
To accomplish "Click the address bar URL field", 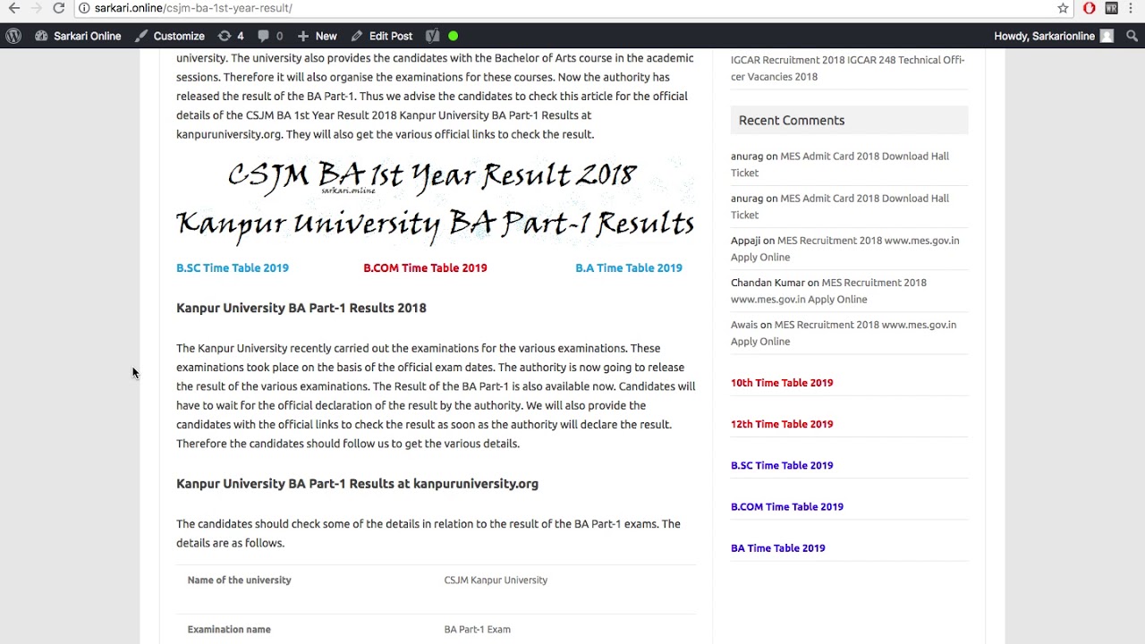I will [572, 8].
